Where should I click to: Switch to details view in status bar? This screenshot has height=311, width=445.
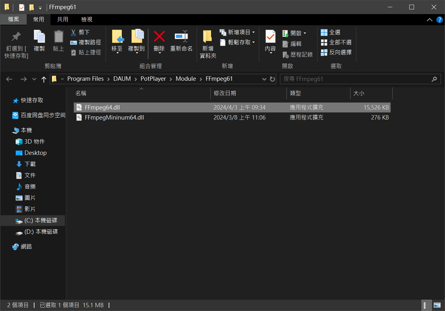coord(427,305)
